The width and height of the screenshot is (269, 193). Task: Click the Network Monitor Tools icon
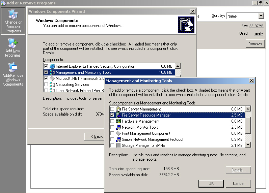(x=118, y=127)
